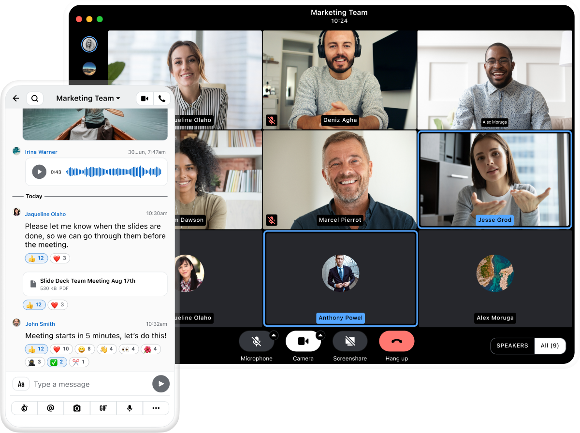Record a voice message with mic icon
This screenshot has height=433, width=580.
pos(130,408)
